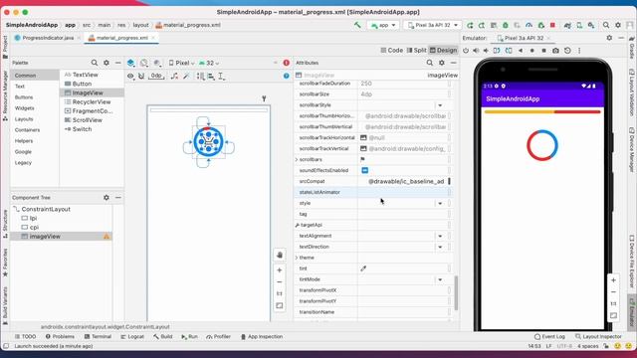Open the Guidelines helper icon
Image resolution: width=637 pixels, height=358 pixels.
221,76
